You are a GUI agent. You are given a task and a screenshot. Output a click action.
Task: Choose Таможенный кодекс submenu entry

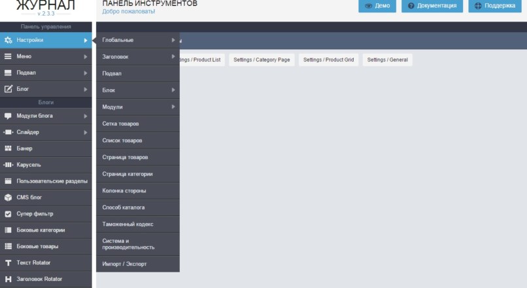[x=138, y=225]
